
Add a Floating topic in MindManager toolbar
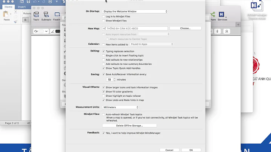[57, 16]
